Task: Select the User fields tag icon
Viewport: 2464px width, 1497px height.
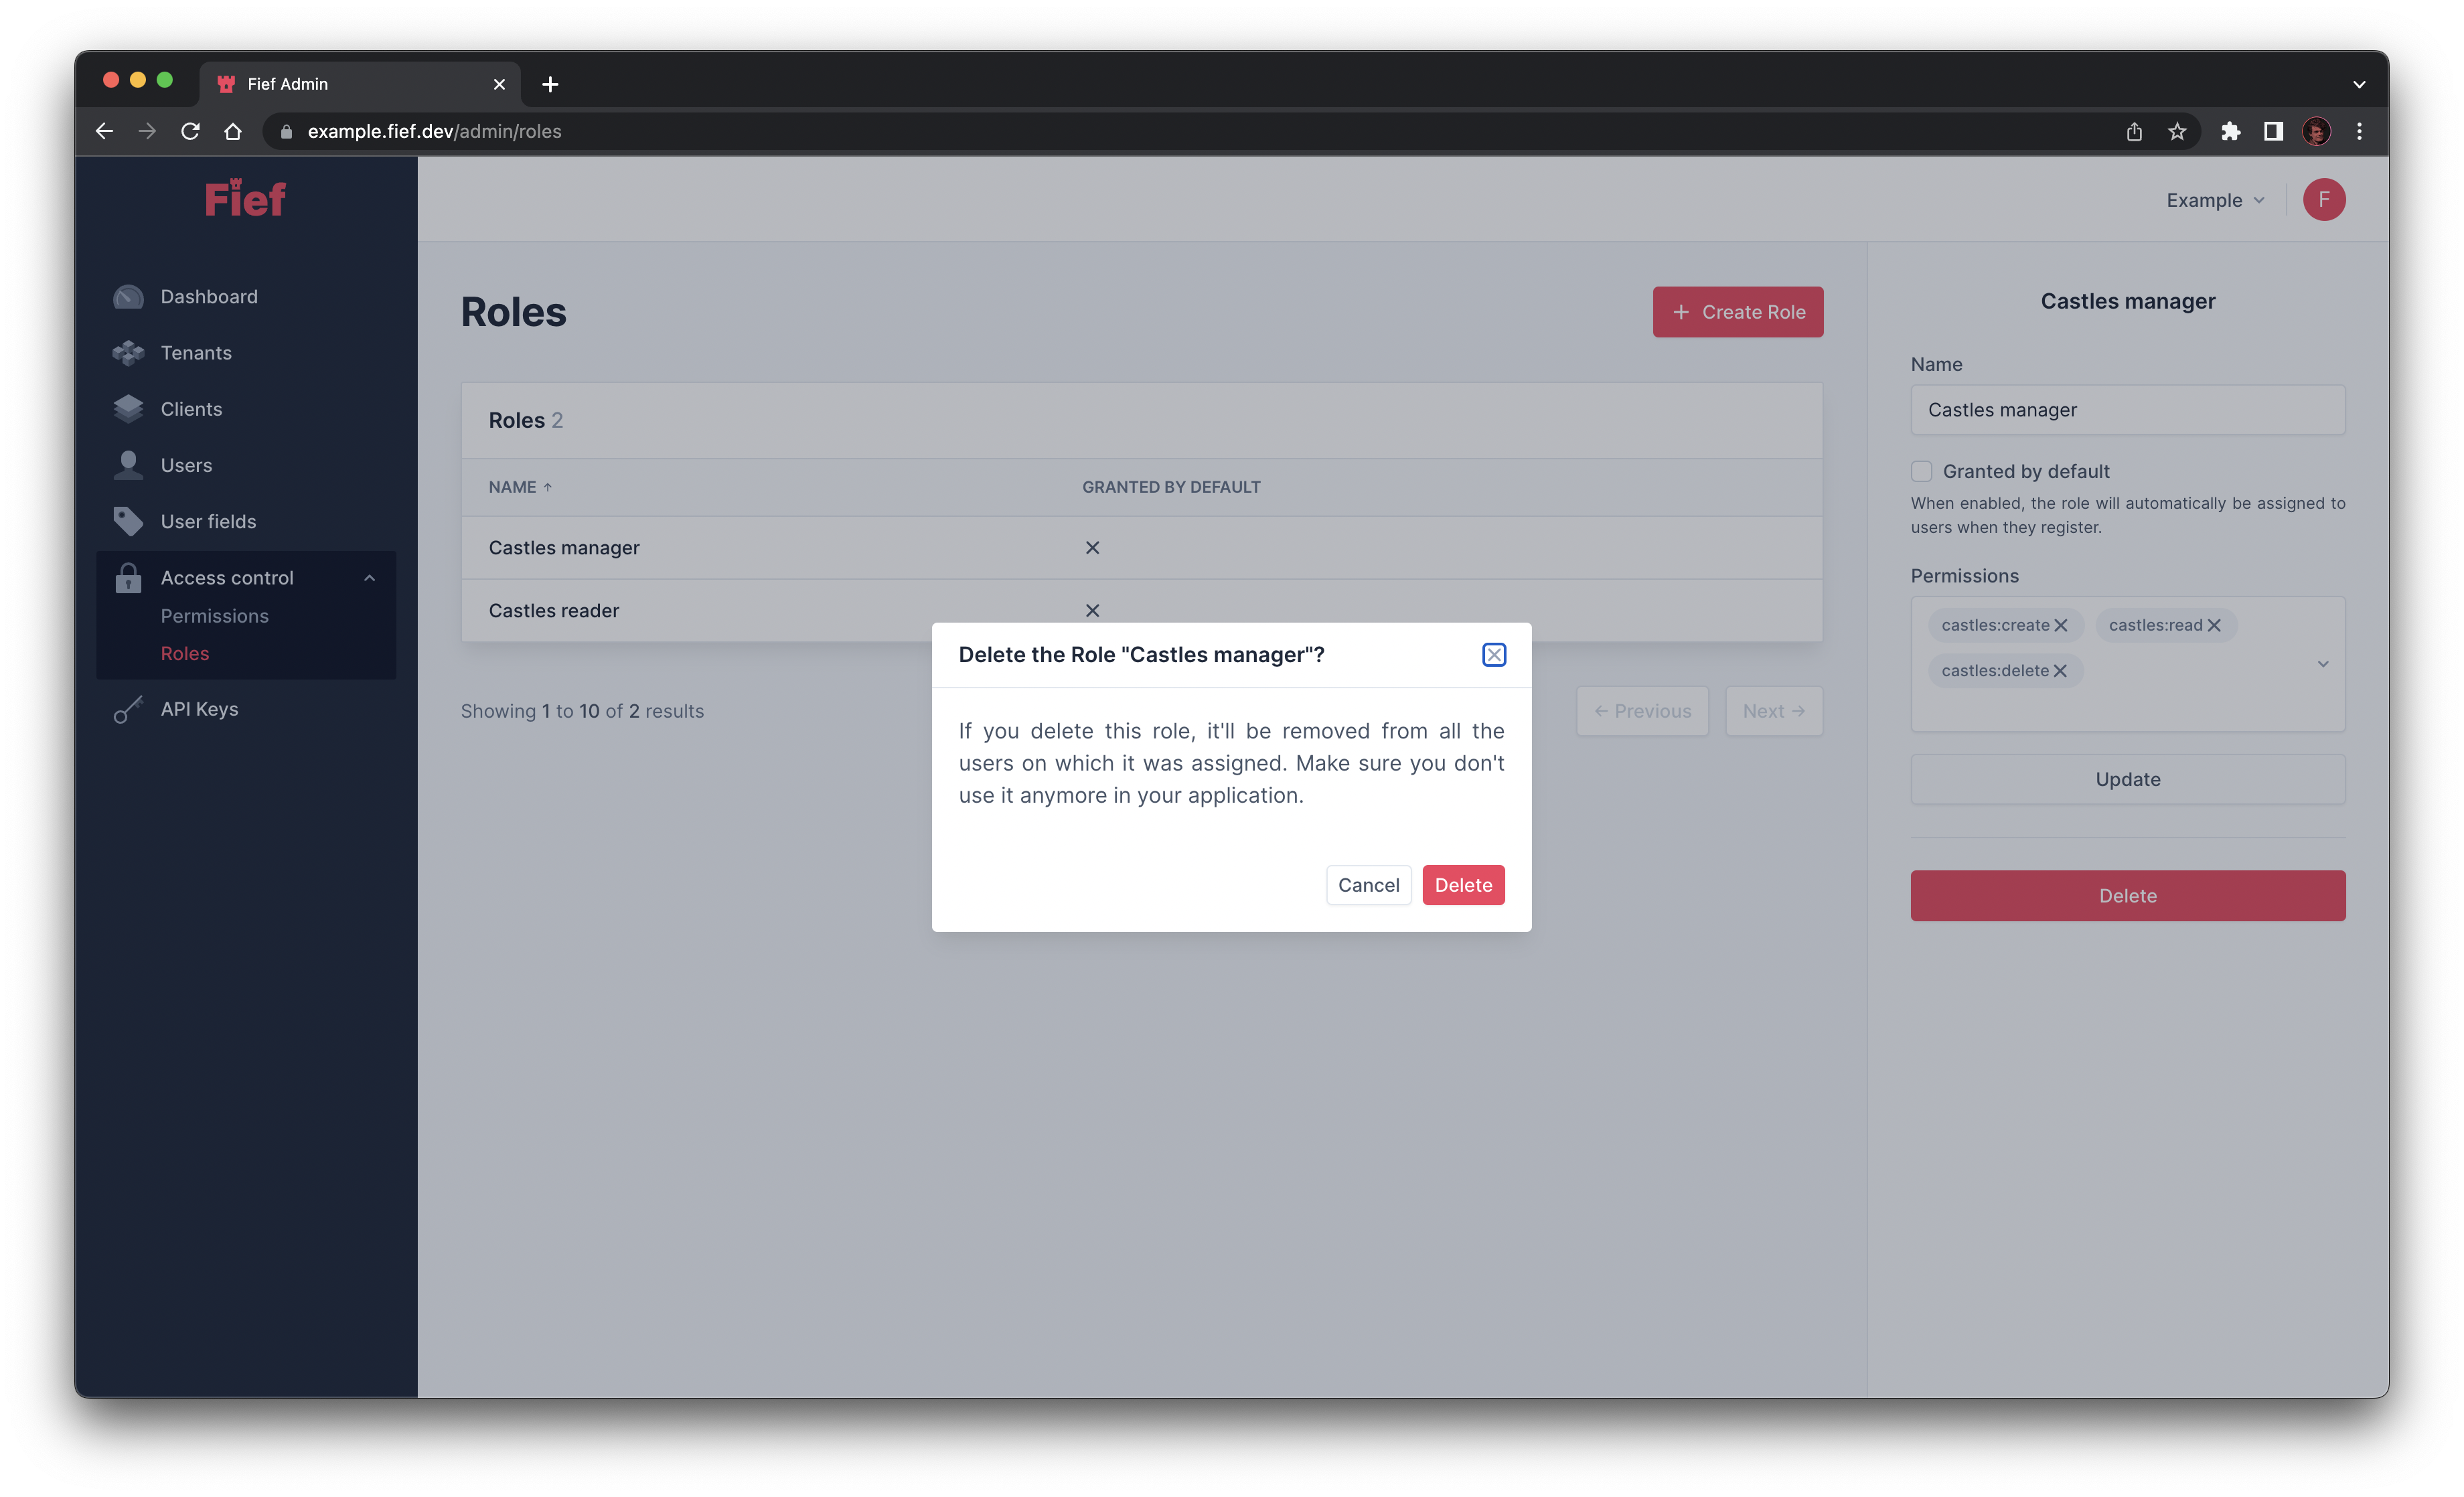Action: pos(128,521)
